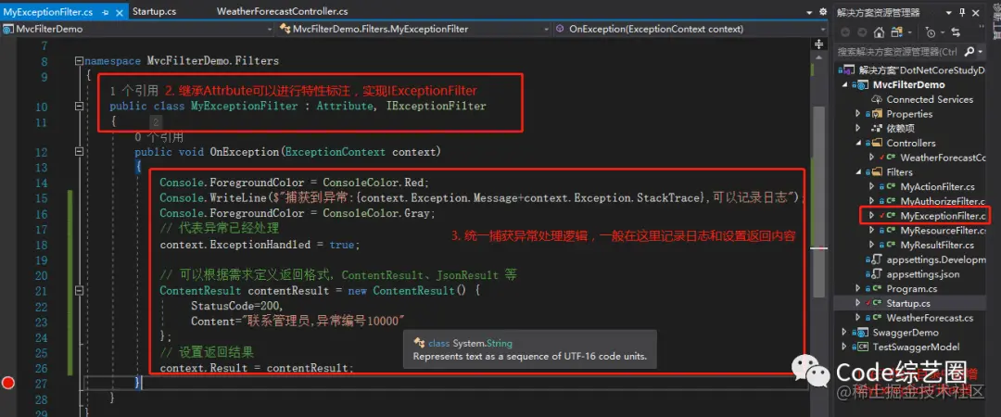Click the pending changes filter clock icon

930,32
